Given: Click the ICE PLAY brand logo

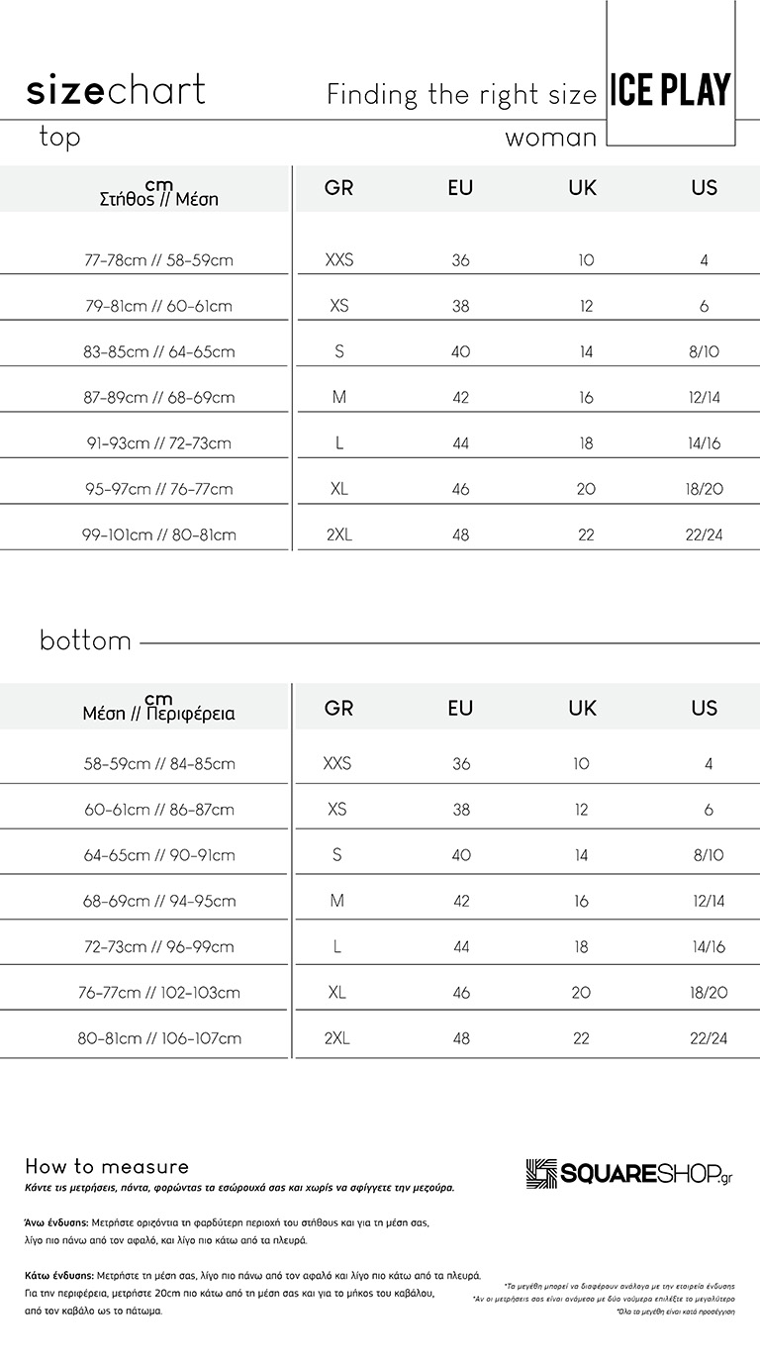Looking at the screenshot, I should tap(670, 90).
